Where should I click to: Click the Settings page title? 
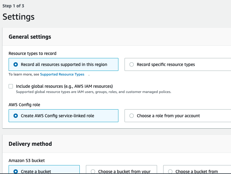18,17
